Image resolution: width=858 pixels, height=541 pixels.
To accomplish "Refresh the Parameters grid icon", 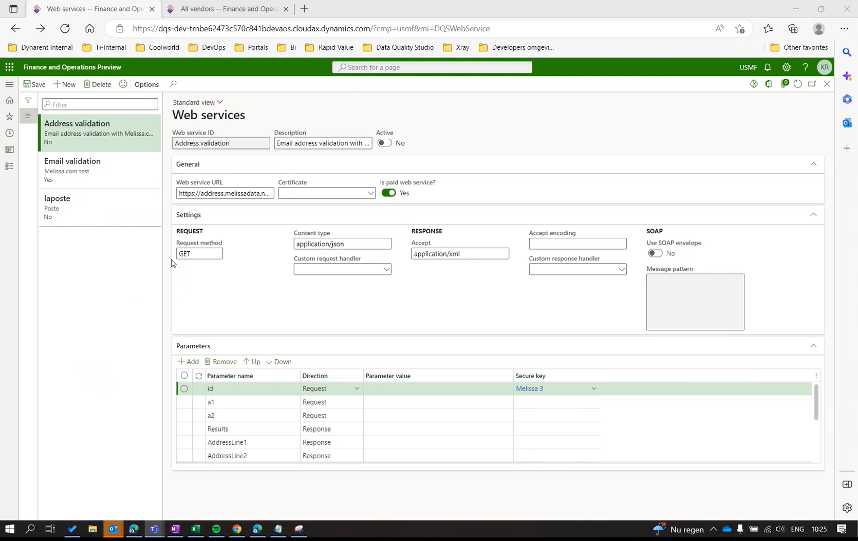I will point(199,376).
